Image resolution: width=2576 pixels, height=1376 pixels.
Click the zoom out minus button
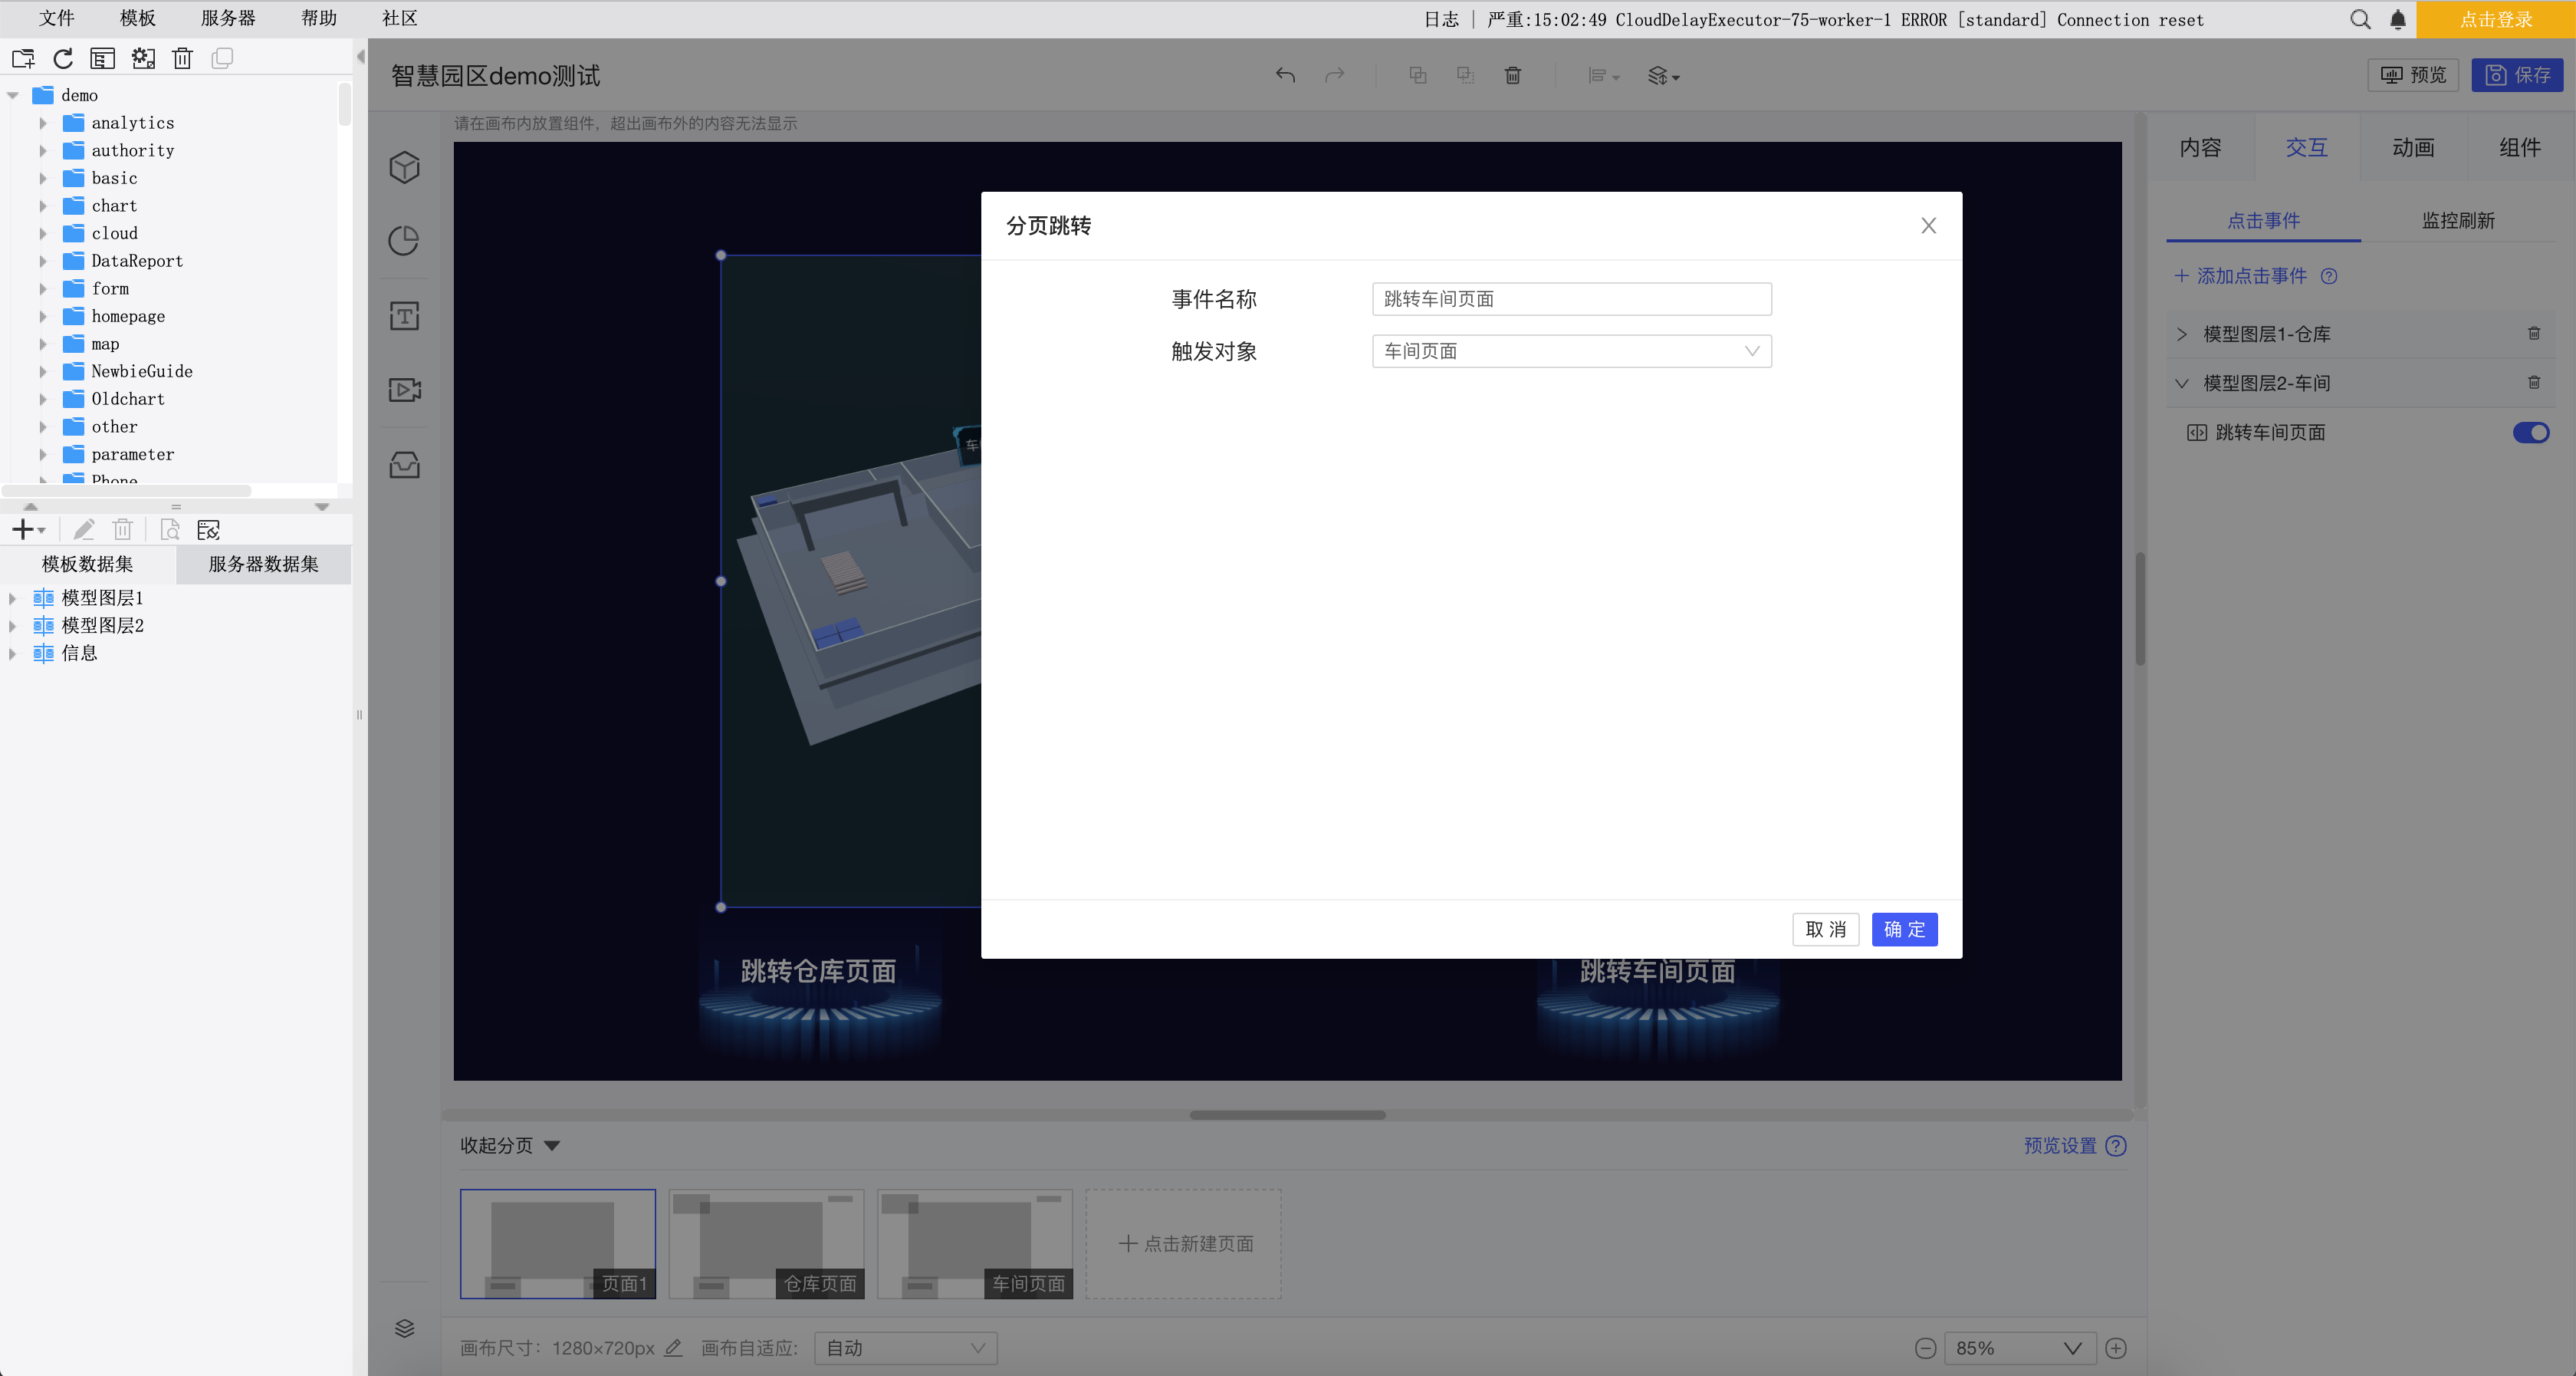pyautogui.click(x=1925, y=1348)
